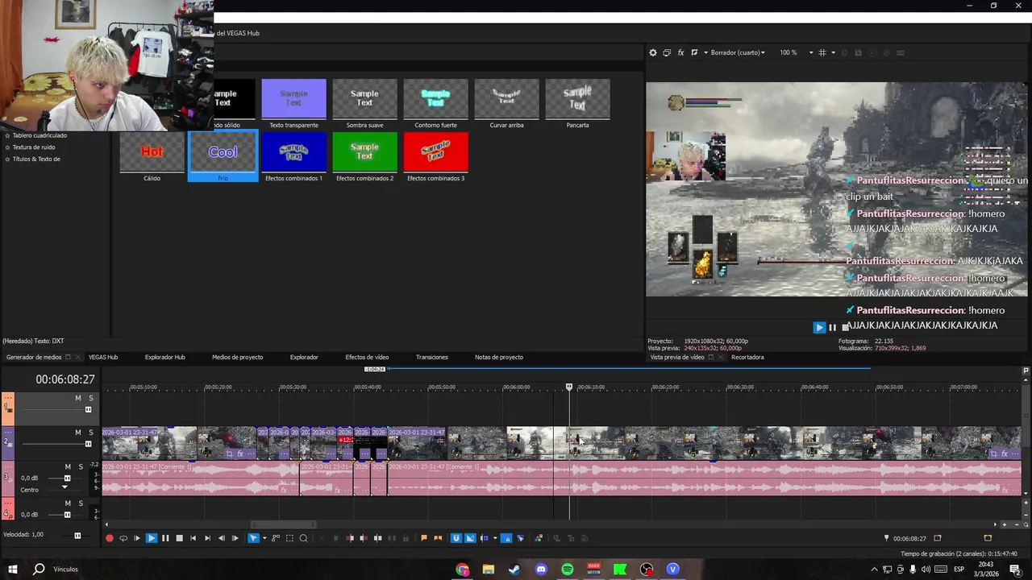Image resolution: width=1032 pixels, height=580 pixels.
Task: Expand the auto ripple mode dropdown arrow
Action: point(494,538)
